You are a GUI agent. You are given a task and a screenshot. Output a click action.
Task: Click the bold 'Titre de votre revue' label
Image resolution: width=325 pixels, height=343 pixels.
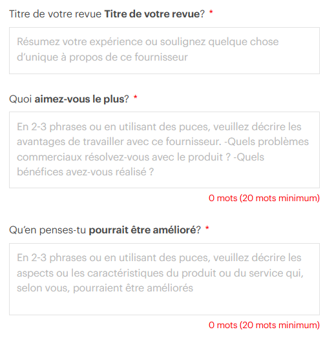click(152, 14)
